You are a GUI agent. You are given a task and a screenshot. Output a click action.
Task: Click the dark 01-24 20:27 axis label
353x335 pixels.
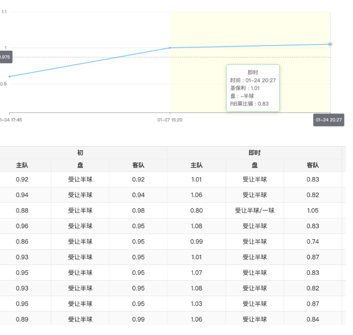[x=329, y=120]
